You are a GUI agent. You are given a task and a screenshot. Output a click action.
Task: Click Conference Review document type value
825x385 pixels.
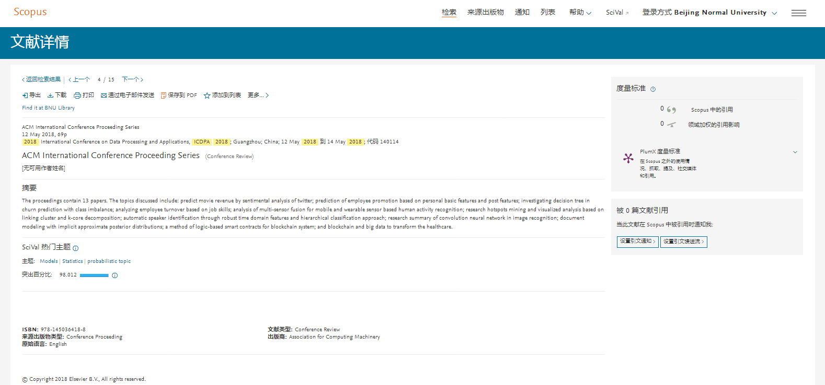click(x=317, y=330)
